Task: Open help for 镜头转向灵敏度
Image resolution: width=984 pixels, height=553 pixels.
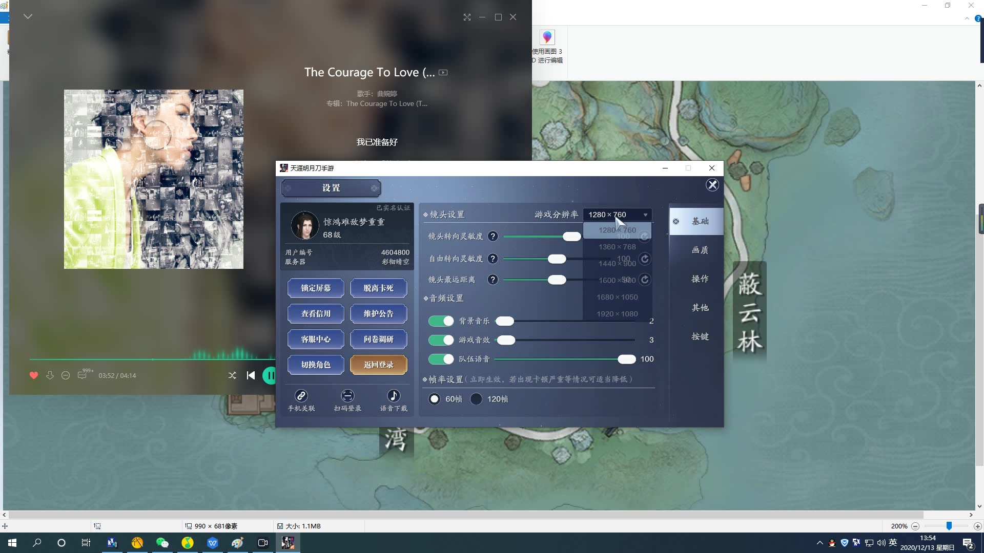Action: [x=493, y=236]
